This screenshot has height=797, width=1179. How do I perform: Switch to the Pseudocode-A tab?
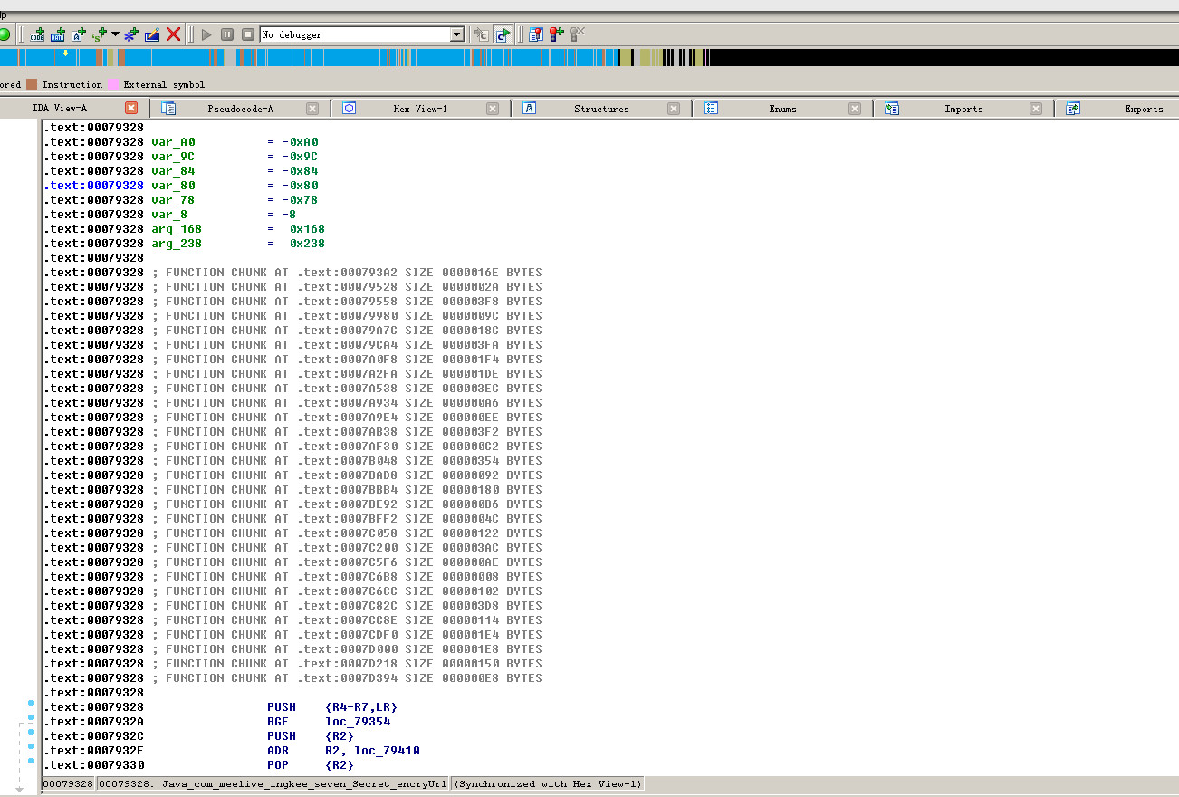240,109
